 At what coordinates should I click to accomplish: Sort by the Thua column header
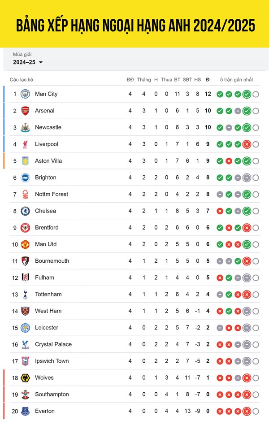166,79
